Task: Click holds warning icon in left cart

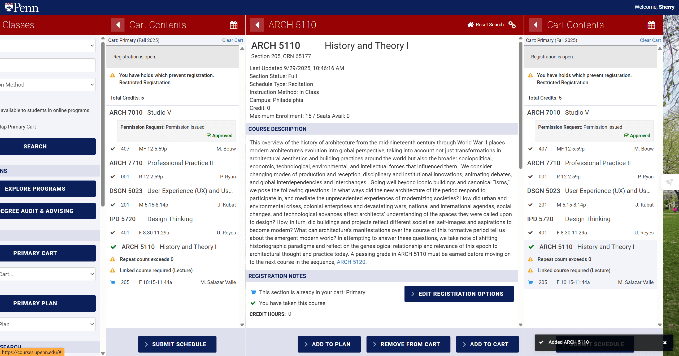Action: click(113, 75)
